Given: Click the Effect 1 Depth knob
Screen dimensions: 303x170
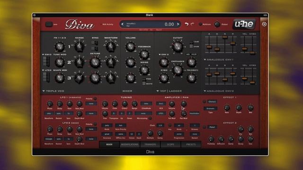Looking at the screenshot, I should 239,108.
